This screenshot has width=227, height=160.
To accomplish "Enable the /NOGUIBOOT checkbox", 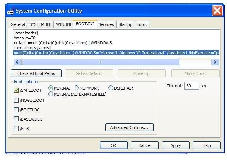I will [16, 100].
